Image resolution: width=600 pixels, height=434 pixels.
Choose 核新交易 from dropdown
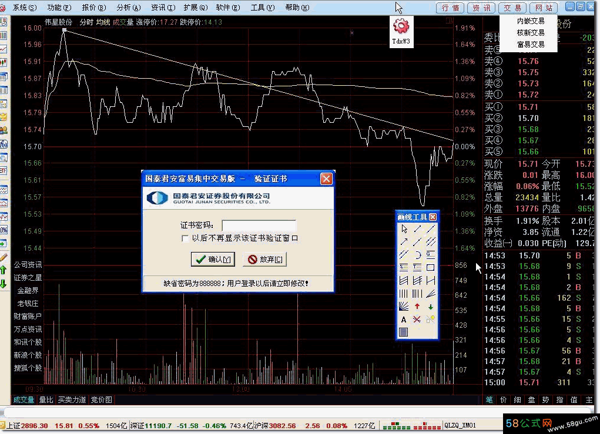pos(530,33)
